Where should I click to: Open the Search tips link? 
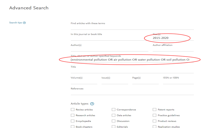point(16,22)
